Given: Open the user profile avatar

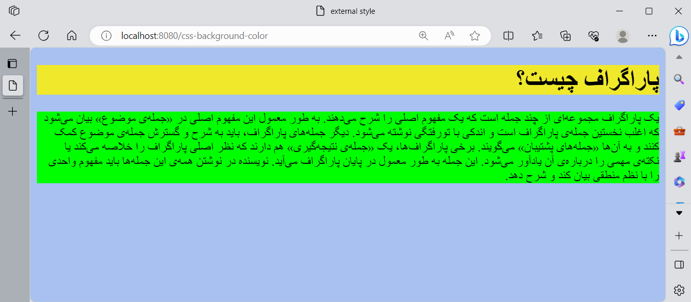Looking at the screenshot, I should (x=623, y=36).
